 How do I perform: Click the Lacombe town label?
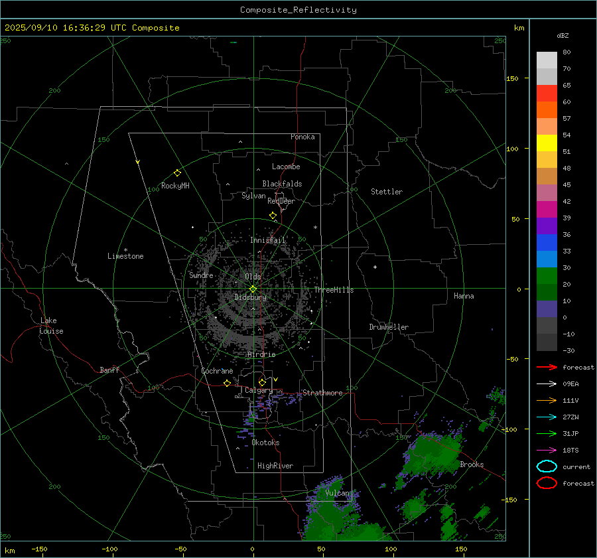[x=286, y=167]
